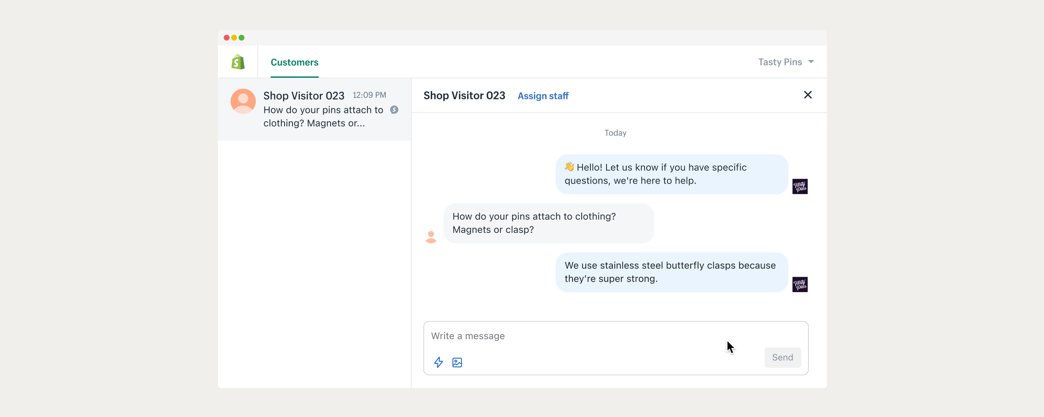
Task: Click the Tasty Pins logo beside clasp reply
Action: pos(800,285)
